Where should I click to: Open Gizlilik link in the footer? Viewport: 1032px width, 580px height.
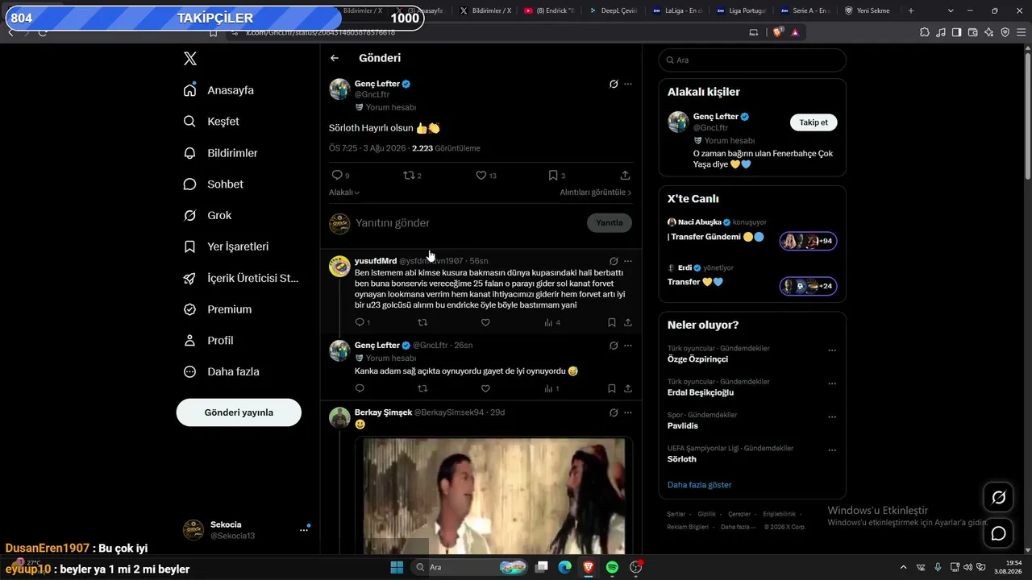tap(706, 514)
